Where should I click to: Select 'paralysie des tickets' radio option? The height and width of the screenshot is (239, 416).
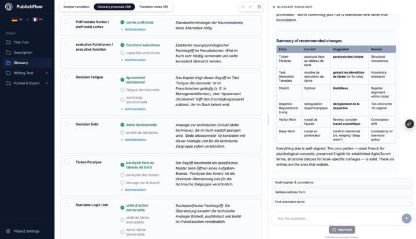(122, 175)
